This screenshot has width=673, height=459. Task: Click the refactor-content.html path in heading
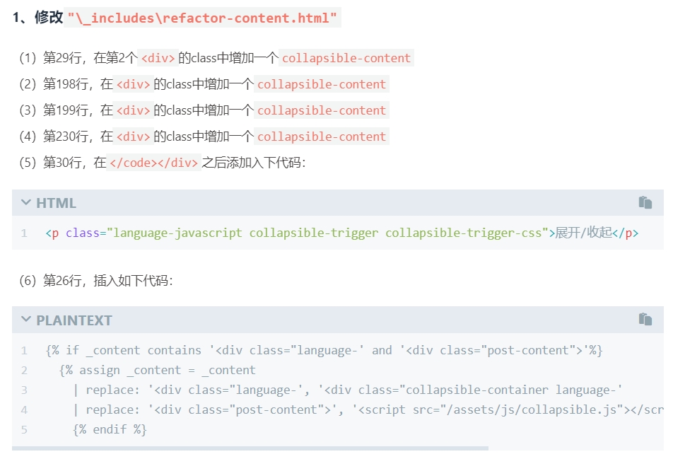(203, 18)
